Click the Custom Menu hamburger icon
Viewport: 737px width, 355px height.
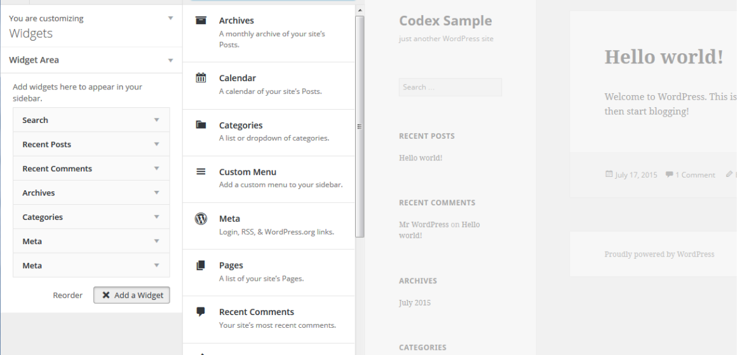(x=201, y=172)
